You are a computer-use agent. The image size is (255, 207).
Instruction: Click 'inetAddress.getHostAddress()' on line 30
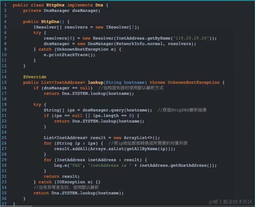pyautogui.click(x=177, y=165)
